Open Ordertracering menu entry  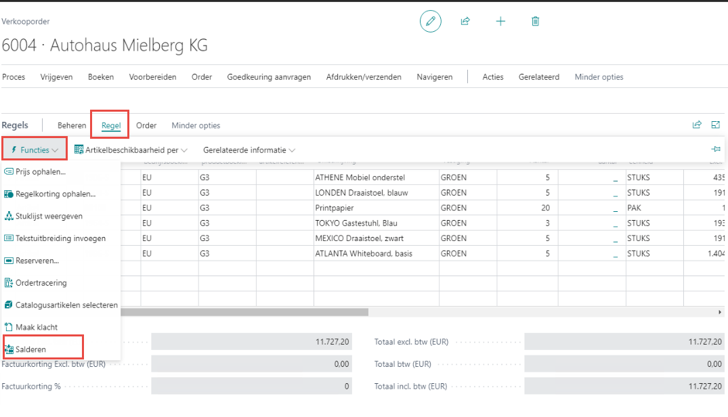click(41, 283)
